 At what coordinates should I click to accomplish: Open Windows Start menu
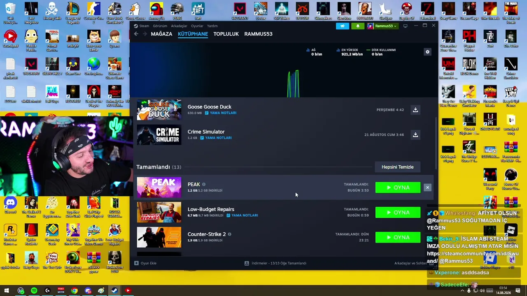pos(7,291)
